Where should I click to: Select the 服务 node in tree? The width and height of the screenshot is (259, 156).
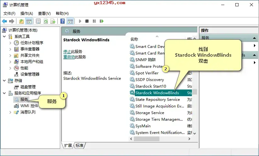[24, 99]
